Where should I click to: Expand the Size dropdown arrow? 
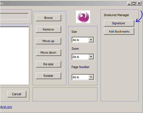pos(91,40)
